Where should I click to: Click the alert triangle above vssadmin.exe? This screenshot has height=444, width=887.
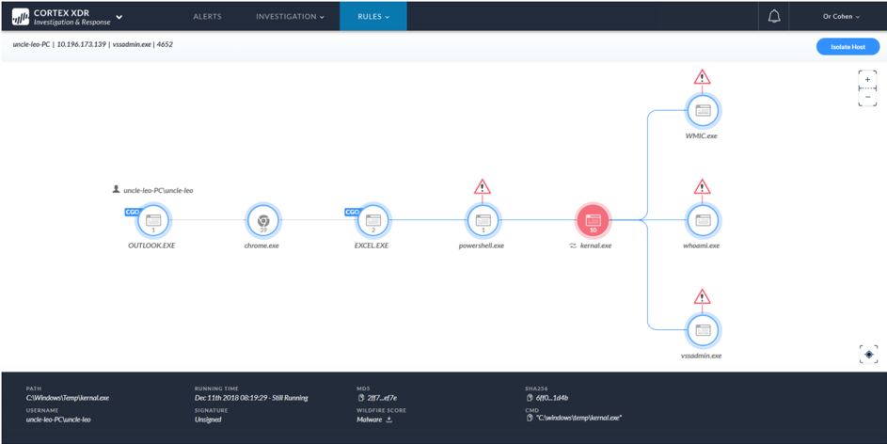point(702,296)
